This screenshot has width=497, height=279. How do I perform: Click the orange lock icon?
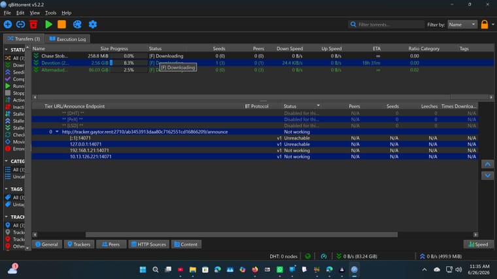(485, 24)
